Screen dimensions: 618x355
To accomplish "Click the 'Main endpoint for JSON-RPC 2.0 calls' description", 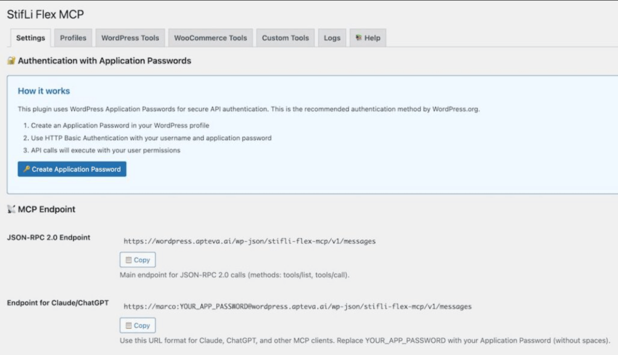I will [235, 275].
